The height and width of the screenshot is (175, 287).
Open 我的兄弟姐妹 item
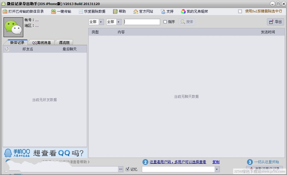pyautogui.click(x=194, y=11)
